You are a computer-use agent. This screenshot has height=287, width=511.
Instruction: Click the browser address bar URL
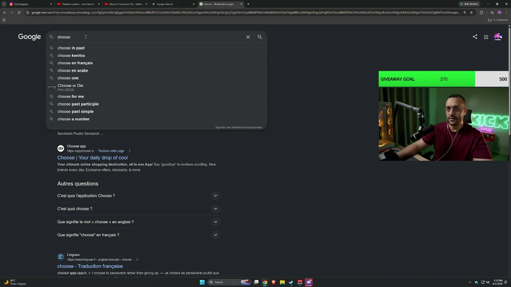tap(246, 12)
